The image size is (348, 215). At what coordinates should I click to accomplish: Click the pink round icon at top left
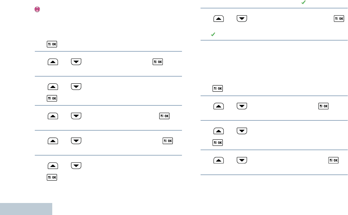pyautogui.click(x=38, y=10)
